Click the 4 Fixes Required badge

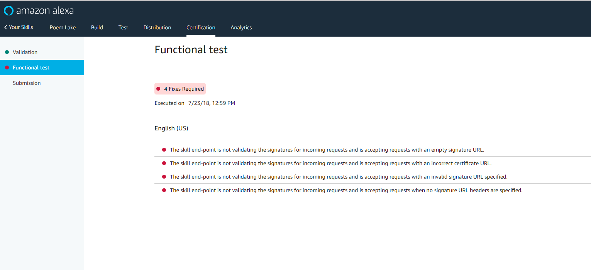coord(180,89)
